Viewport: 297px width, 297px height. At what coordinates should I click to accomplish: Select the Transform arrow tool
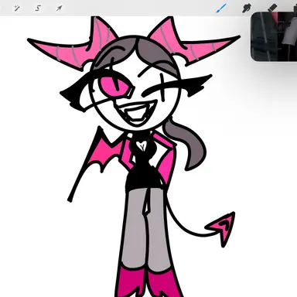pyautogui.click(x=59, y=9)
